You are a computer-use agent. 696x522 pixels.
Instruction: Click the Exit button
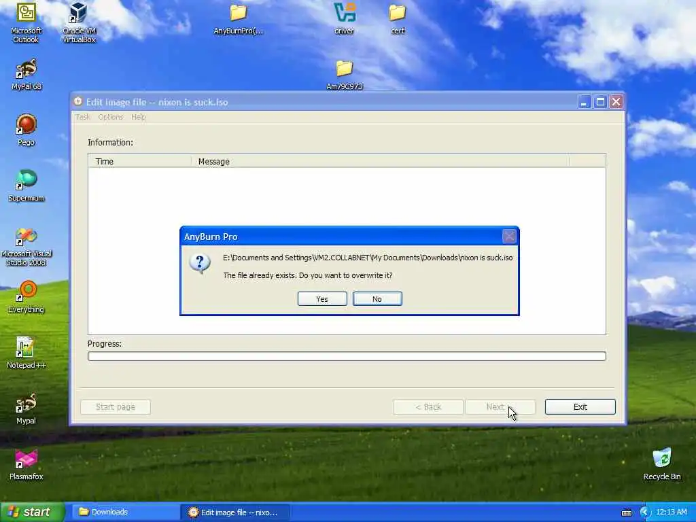580,406
